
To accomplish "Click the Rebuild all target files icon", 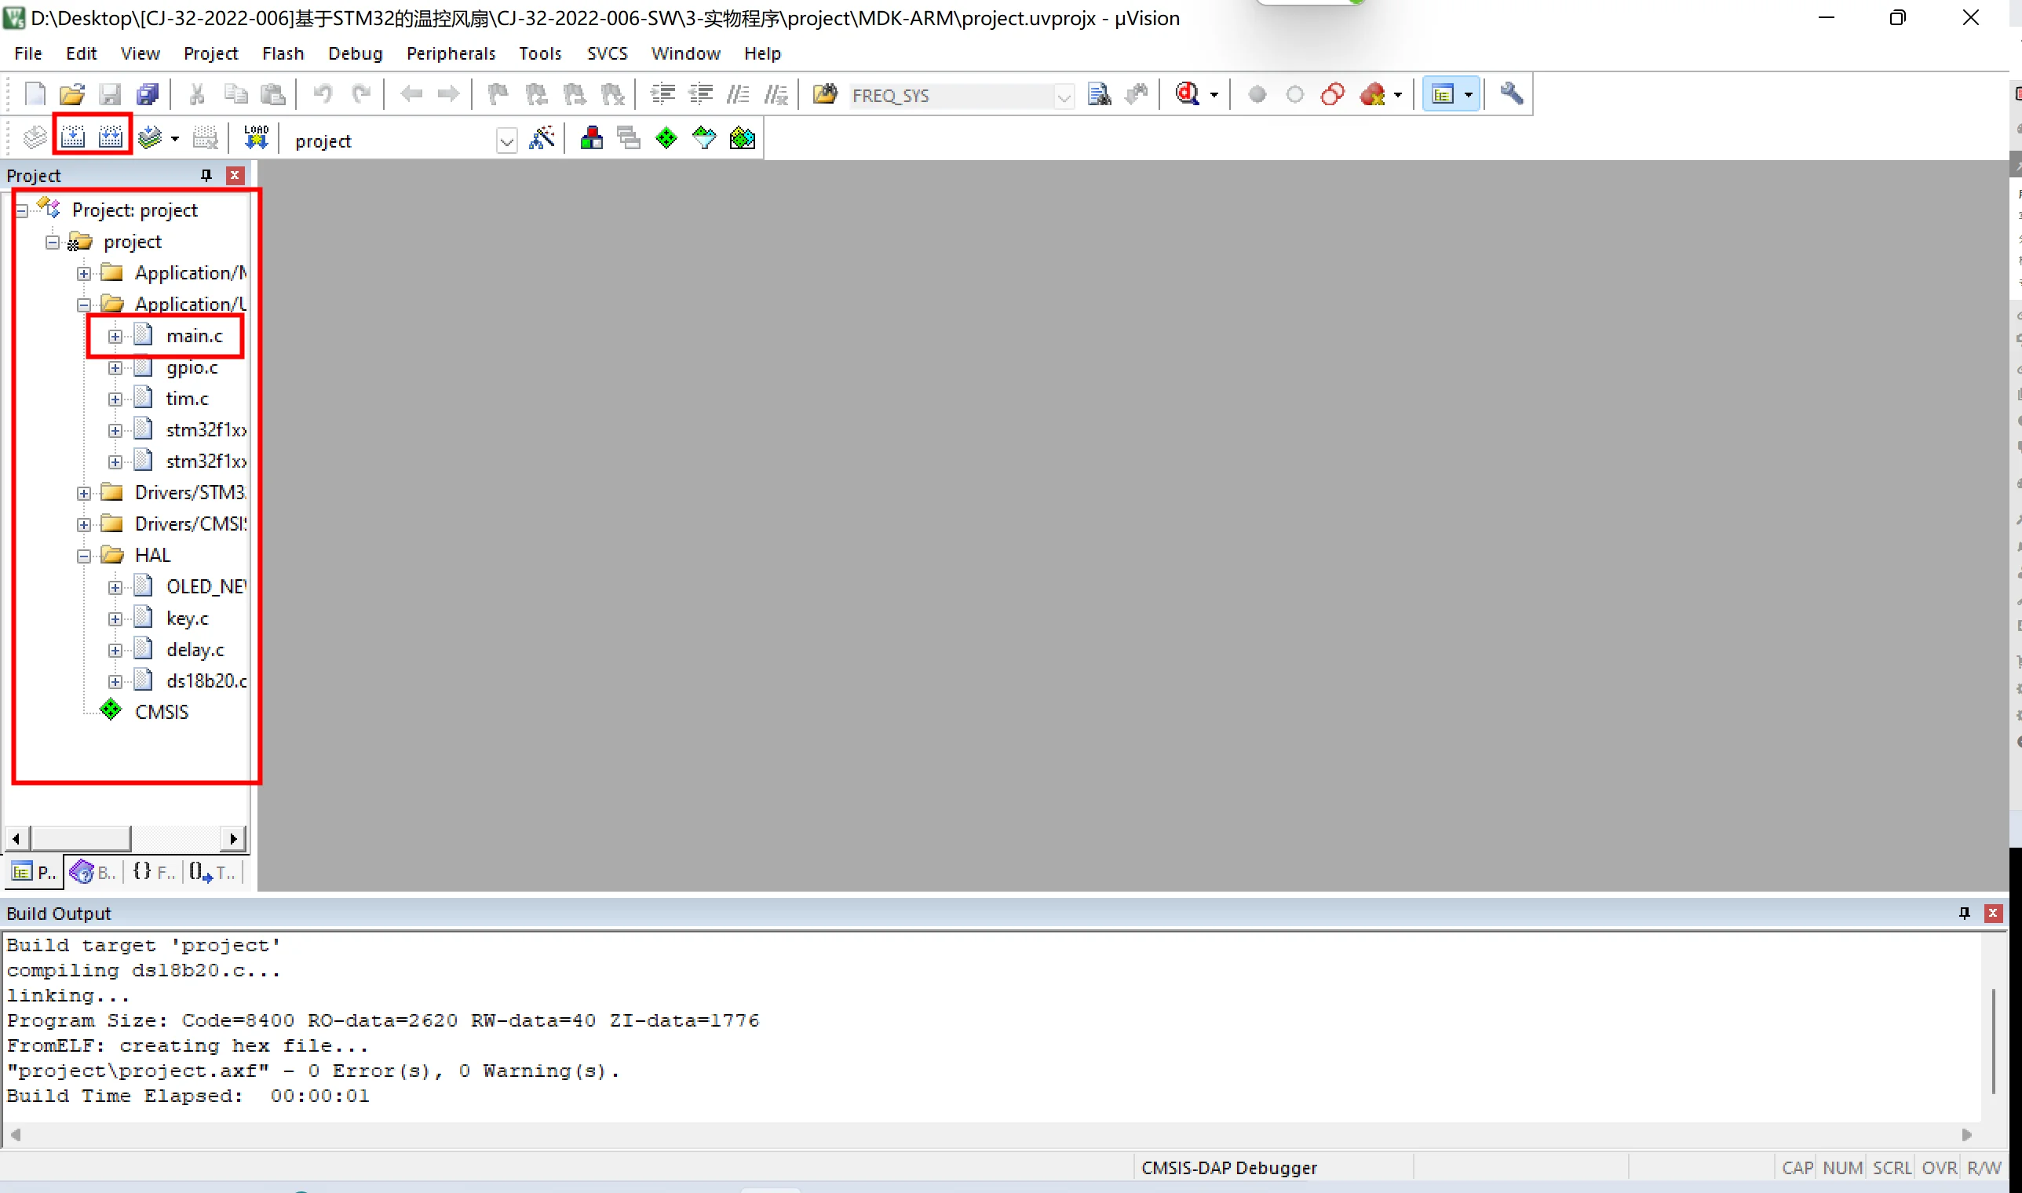I will [x=111, y=138].
